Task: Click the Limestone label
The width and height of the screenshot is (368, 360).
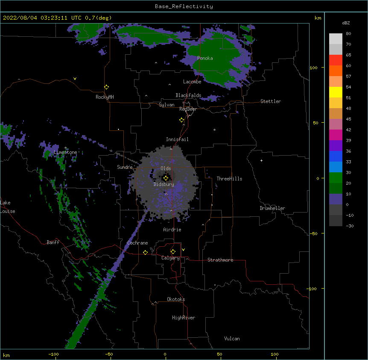Action: point(65,152)
